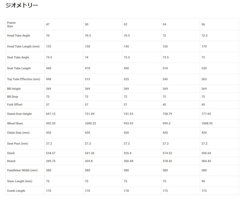The image size is (245, 200).
Task: Select the Top Tube Effective value 498
Action: point(49,79)
